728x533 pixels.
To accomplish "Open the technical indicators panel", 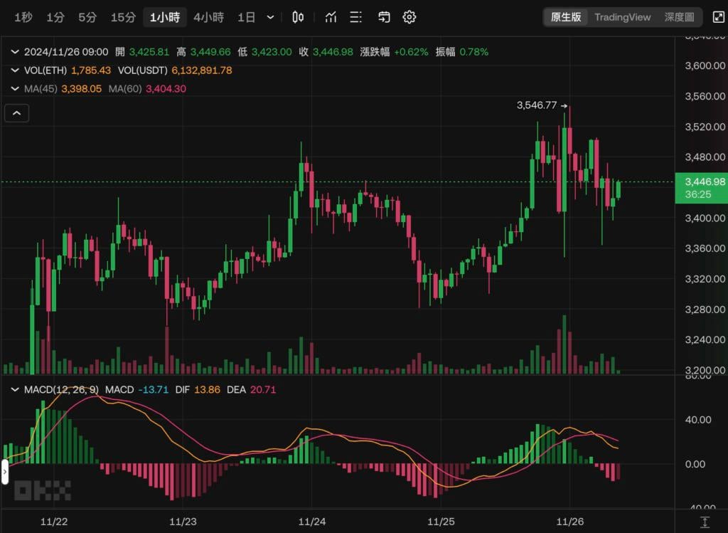I will 331,17.
